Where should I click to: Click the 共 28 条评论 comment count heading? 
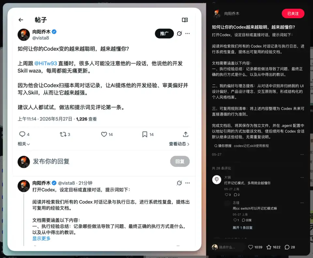[x=221, y=168]
